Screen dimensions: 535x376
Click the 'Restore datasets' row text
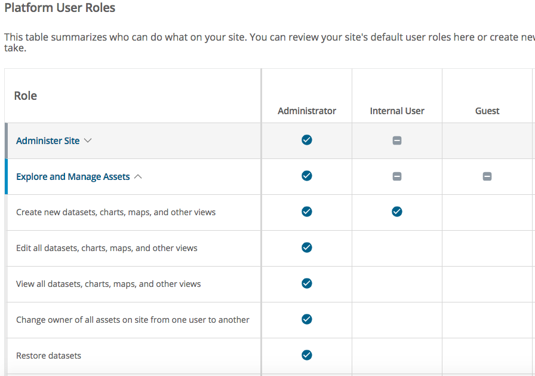[x=49, y=356]
